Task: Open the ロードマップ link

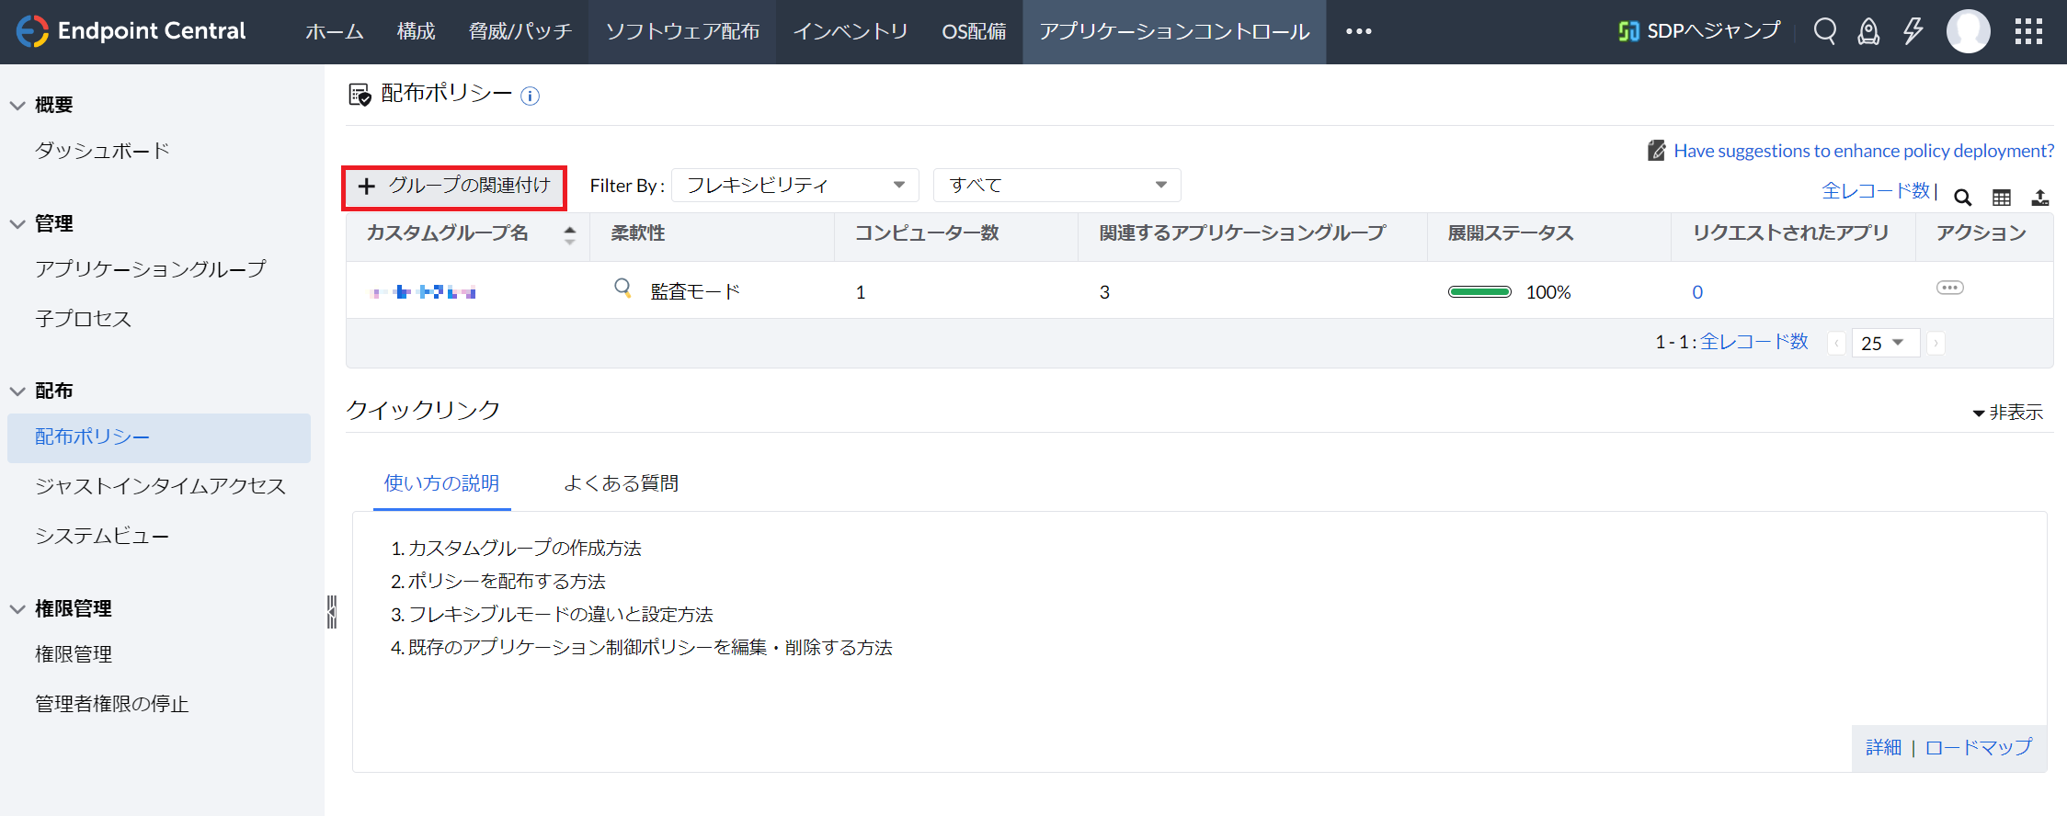Action: click(x=1979, y=747)
